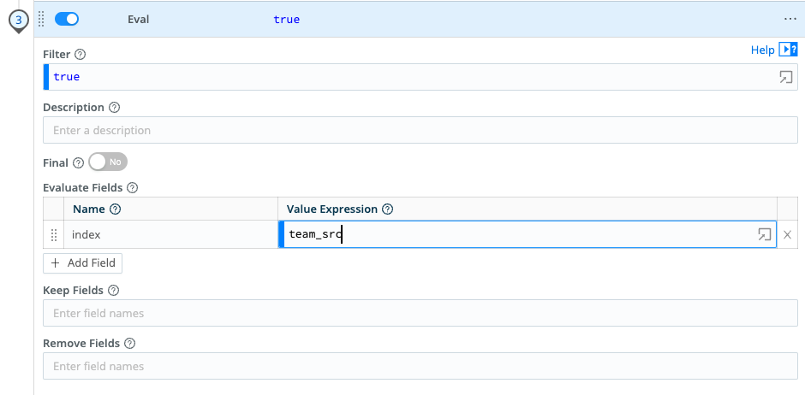Click the Remove Fields input
805x395 pixels.
point(420,366)
